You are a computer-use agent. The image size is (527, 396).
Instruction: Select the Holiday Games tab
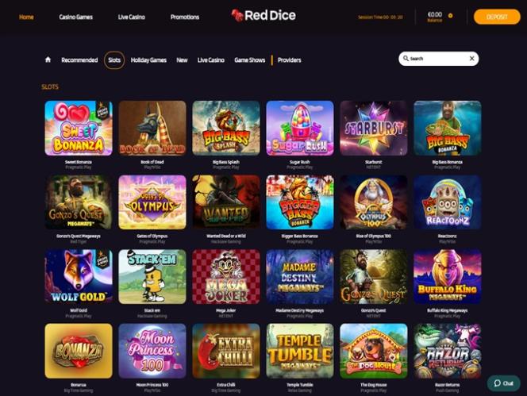(x=148, y=60)
